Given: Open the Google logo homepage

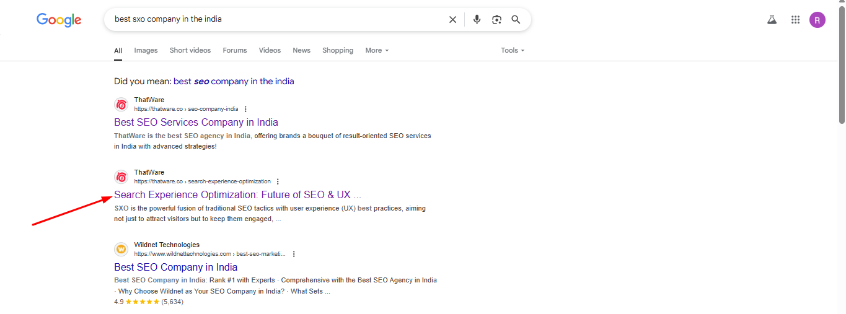Looking at the screenshot, I should point(59,20).
